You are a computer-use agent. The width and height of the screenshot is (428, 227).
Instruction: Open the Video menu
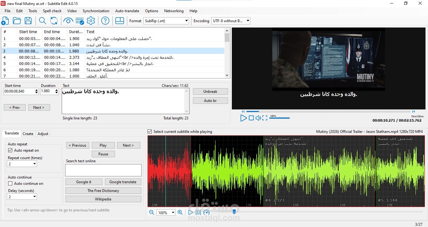(x=72, y=11)
